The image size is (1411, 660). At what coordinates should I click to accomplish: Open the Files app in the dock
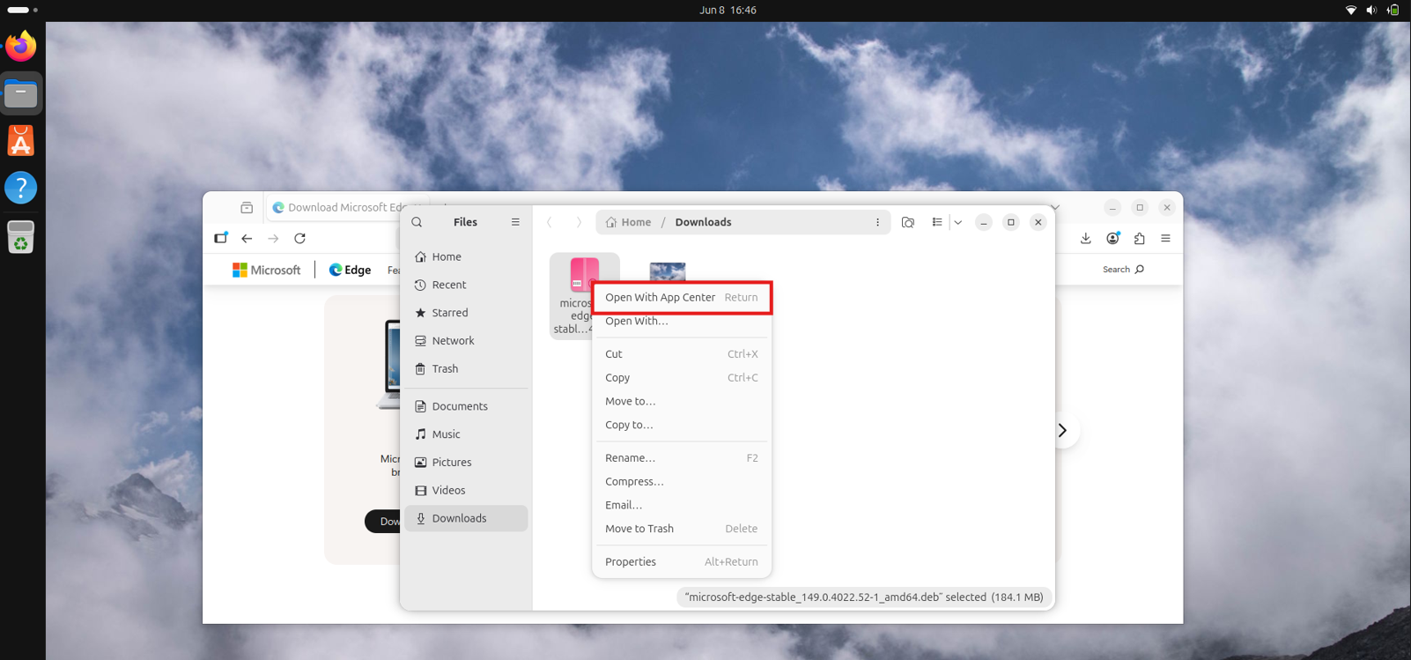(x=21, y=93)
